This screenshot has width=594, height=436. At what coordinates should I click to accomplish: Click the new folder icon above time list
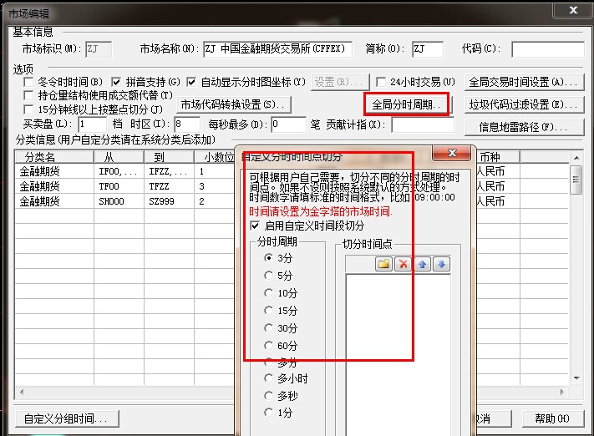[x=383, y=264]
